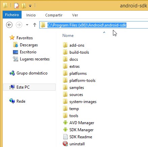Select the SDK Readme file name
Image resolution: width=148 pixels, height=147 pixels.
tap(81, 137)
